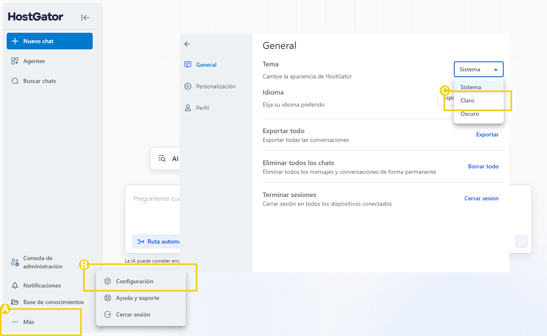Click the Borrar todo link

483,166
